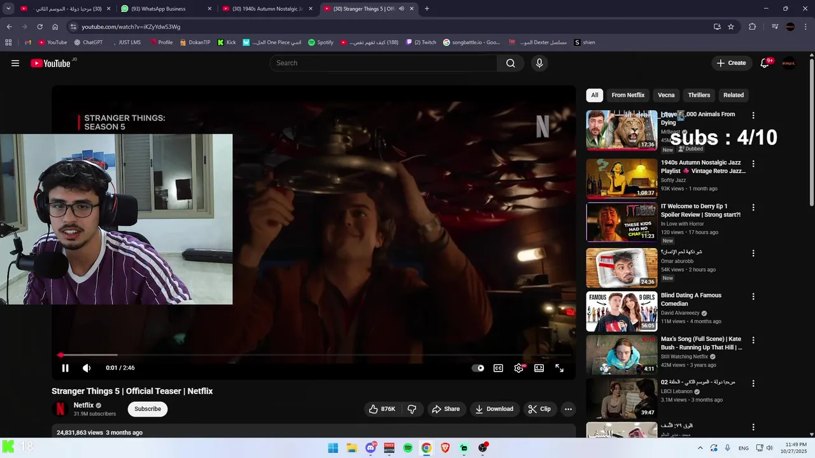Toggle the autoplay switch

tap(478, 368)
